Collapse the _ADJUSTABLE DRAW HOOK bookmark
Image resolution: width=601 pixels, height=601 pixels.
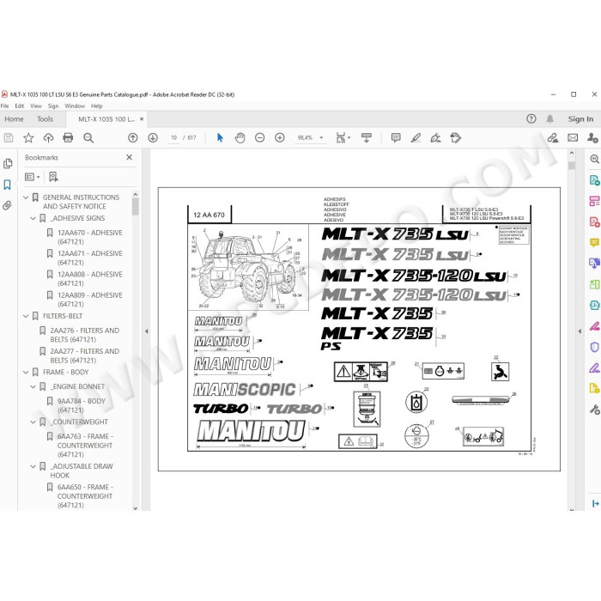tap(33, 466)
